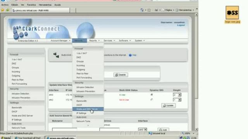The width and height of the screenshot is (248, 139).
Task: Click the Disable button
Action: 121,75
